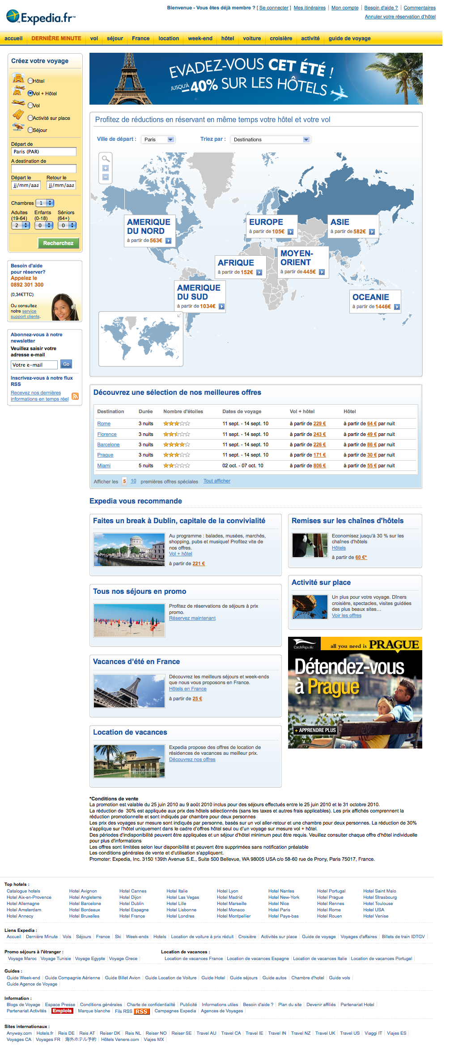Click the Hotel Dublin footer link
The width and height of the screenshot is (450, 1062).
tap(132, 903)
